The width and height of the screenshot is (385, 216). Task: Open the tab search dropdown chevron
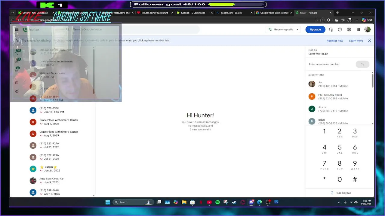coord(13,13)
